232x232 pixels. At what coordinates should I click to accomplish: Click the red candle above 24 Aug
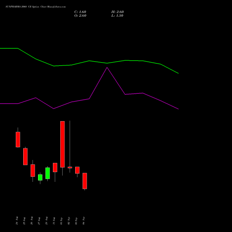pyautogui.click(x=18, y=140)
